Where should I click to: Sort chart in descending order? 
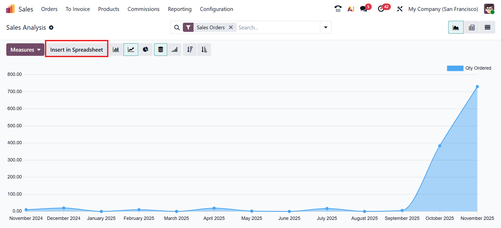(x=190, y=50)
